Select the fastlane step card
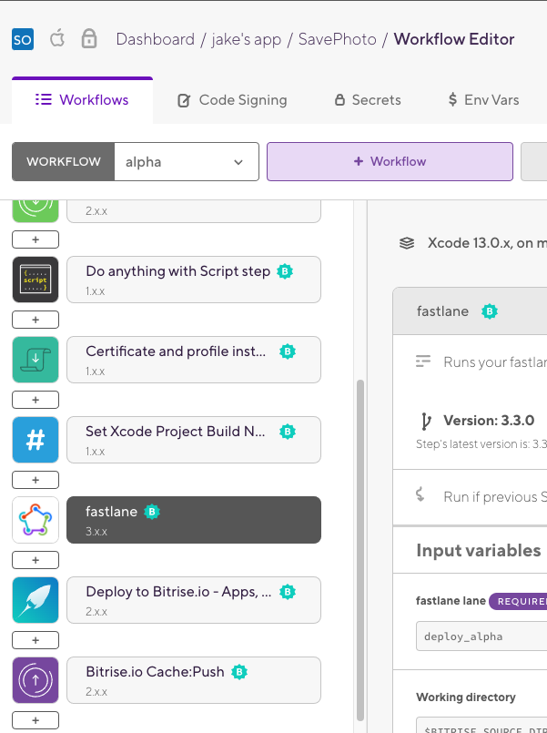 194,520
